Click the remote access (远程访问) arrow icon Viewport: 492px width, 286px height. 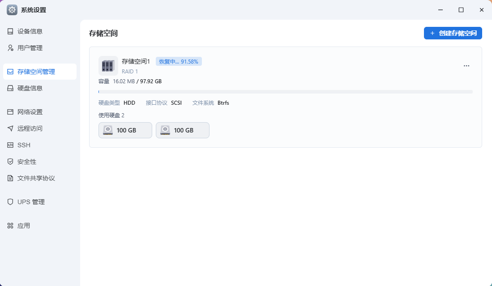(x=10, y=128)
